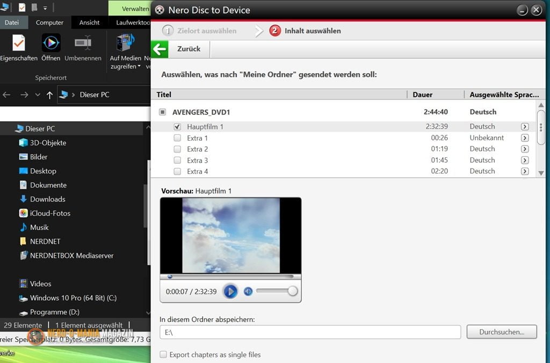Screen dimensions: 550x363
Task: Click the Zurück button in Nero
Action: coord(189,49)
